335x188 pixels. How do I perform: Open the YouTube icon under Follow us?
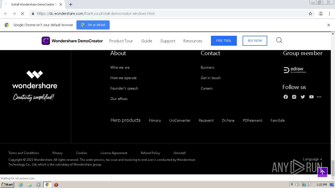[311, 97]
